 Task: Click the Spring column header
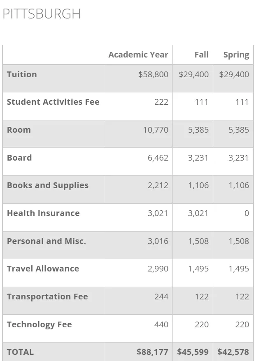point(236,55)
